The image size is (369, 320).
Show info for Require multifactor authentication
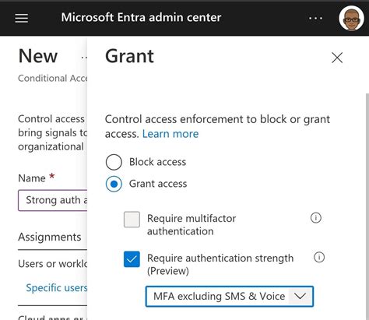tap(316, 218)
